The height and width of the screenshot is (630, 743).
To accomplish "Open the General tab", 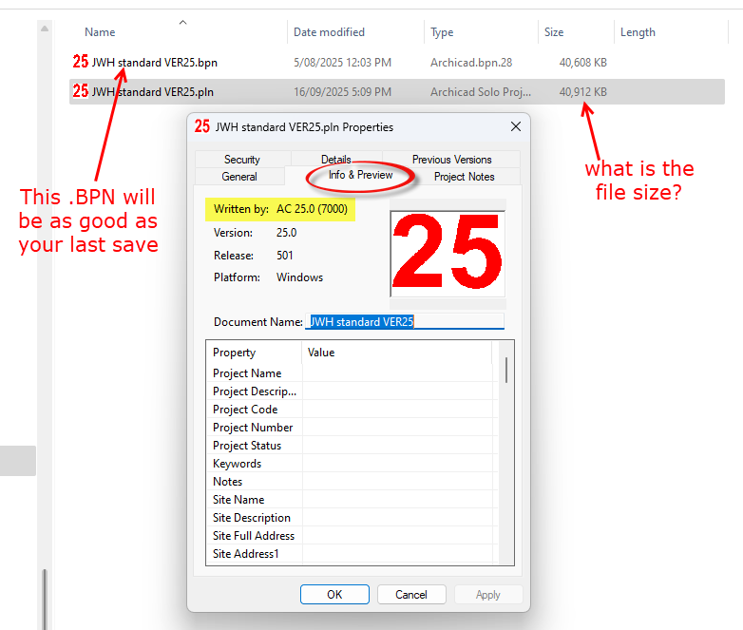I will 239,177.
